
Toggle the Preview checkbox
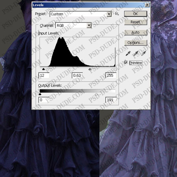pos(126,63)
